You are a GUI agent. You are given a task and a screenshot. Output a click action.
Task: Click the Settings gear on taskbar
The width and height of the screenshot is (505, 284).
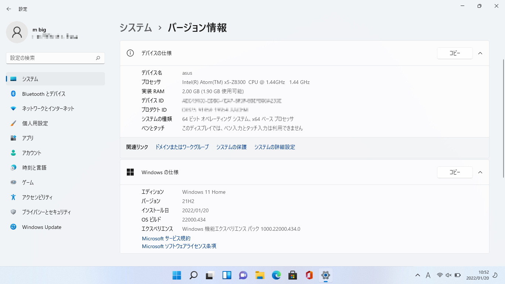(326, 275)
